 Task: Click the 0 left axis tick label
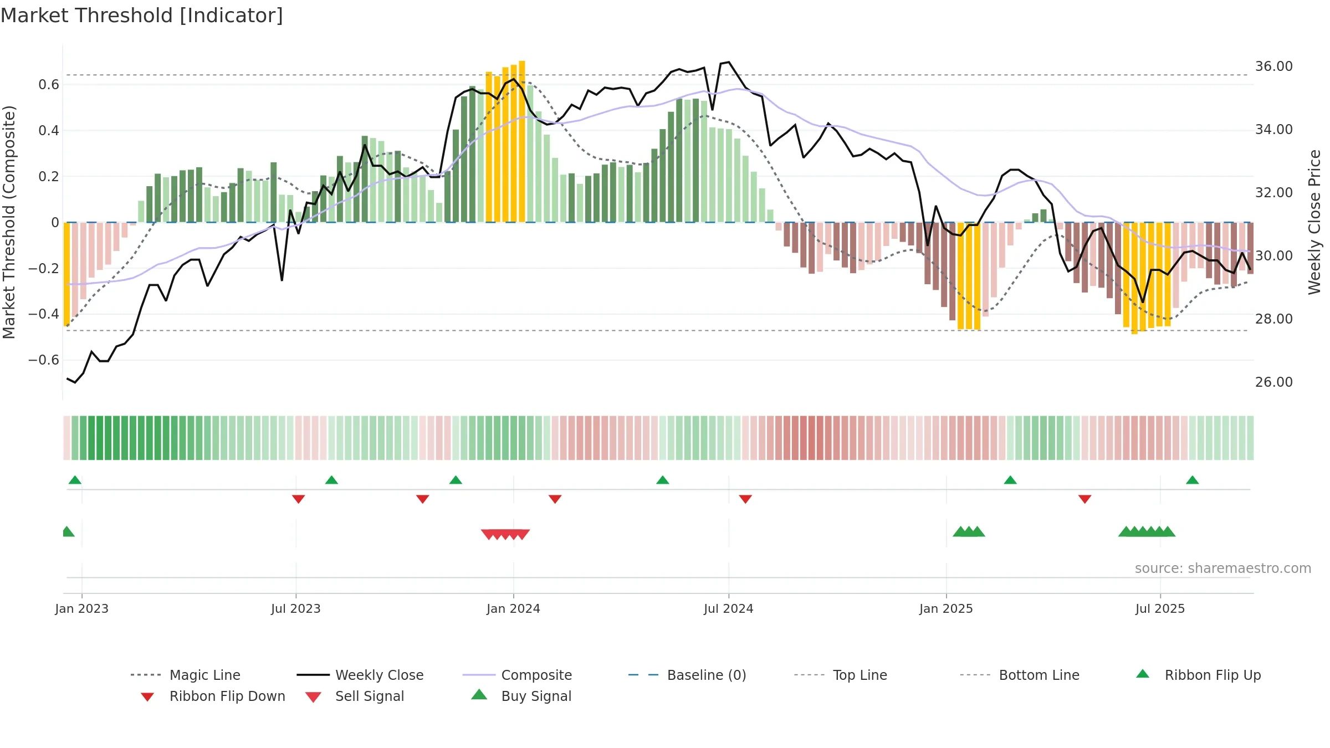[55, 223]
